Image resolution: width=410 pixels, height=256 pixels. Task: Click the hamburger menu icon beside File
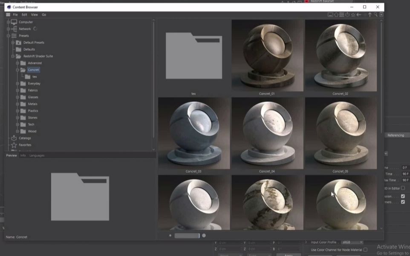click(8, 14)
